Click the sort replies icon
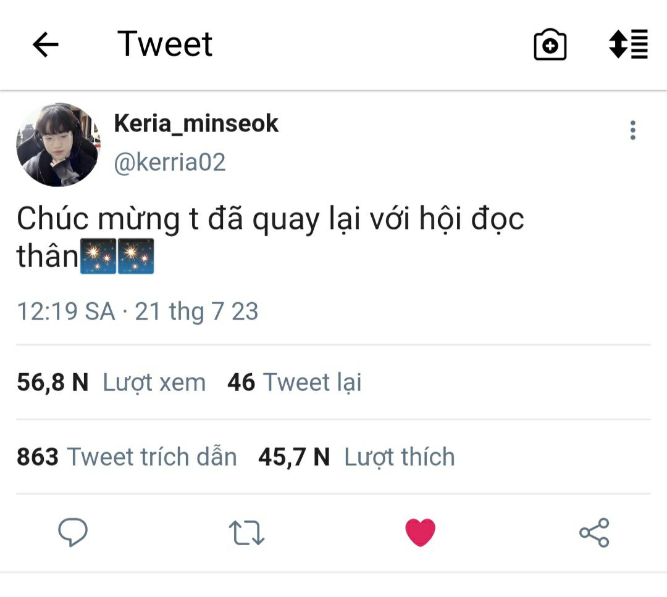Image resolution: width=667 pixels, height=597 pixels. click(x=628, y=44)
